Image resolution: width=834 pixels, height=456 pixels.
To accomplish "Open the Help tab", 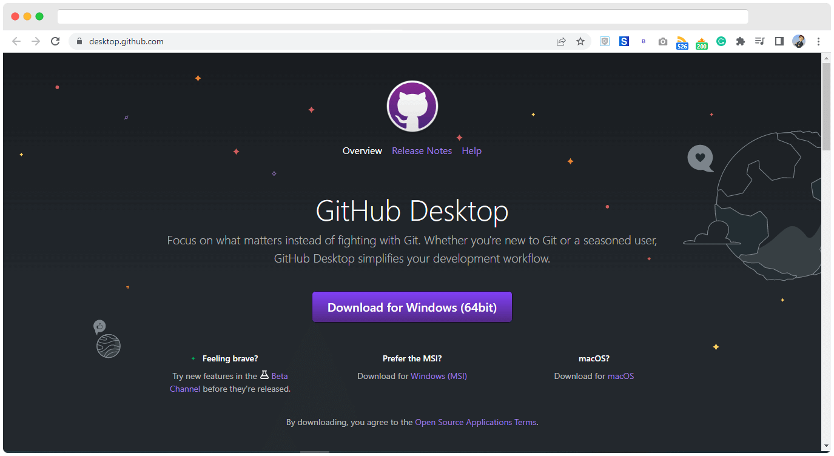I will (x=471, y=151).
